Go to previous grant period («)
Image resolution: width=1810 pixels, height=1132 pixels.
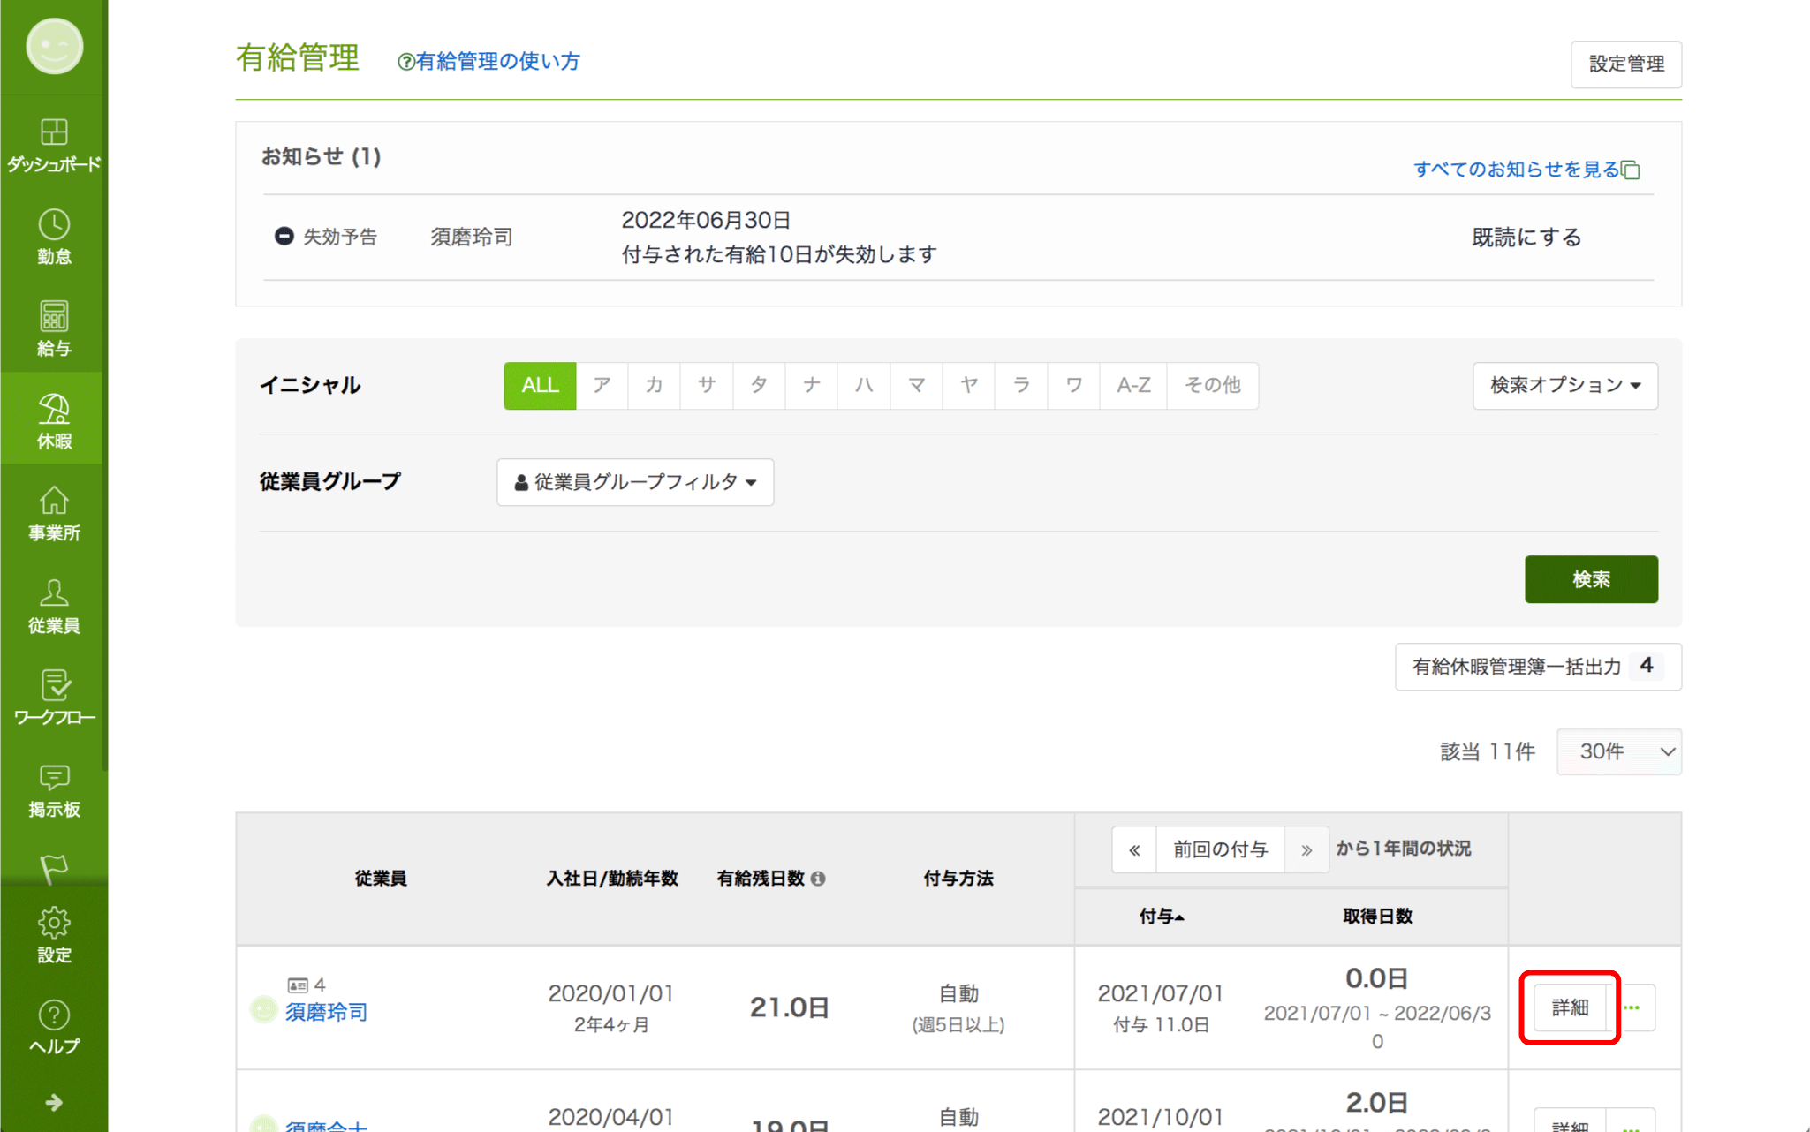tap(1134, 849)
